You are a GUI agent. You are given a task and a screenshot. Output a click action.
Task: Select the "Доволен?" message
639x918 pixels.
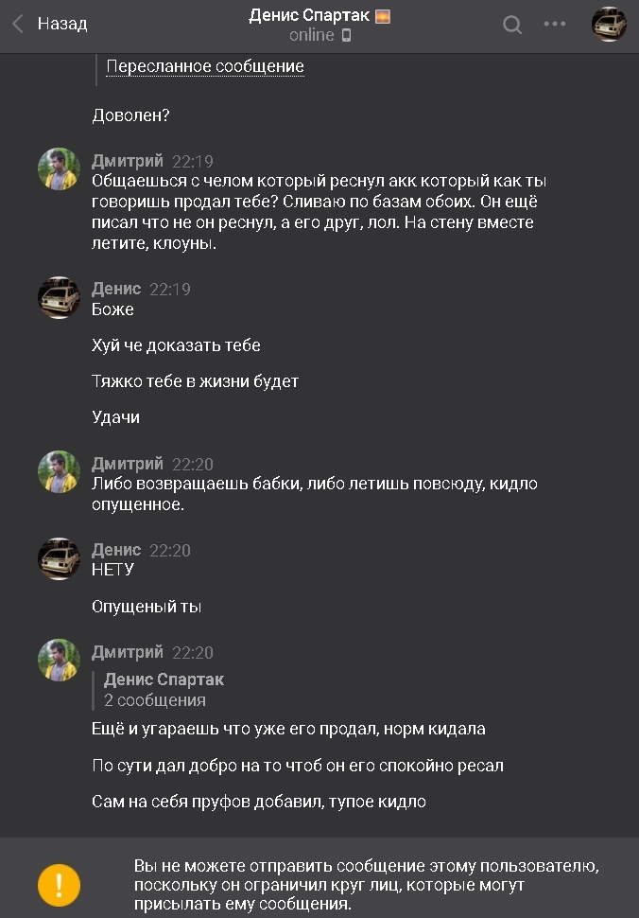coord(130,115)
